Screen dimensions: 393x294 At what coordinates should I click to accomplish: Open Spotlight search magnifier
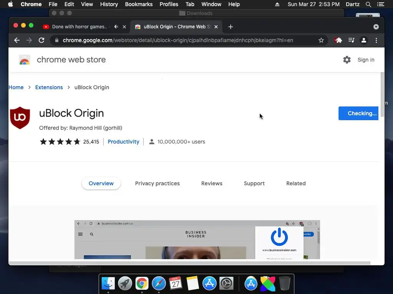(368, 4)
